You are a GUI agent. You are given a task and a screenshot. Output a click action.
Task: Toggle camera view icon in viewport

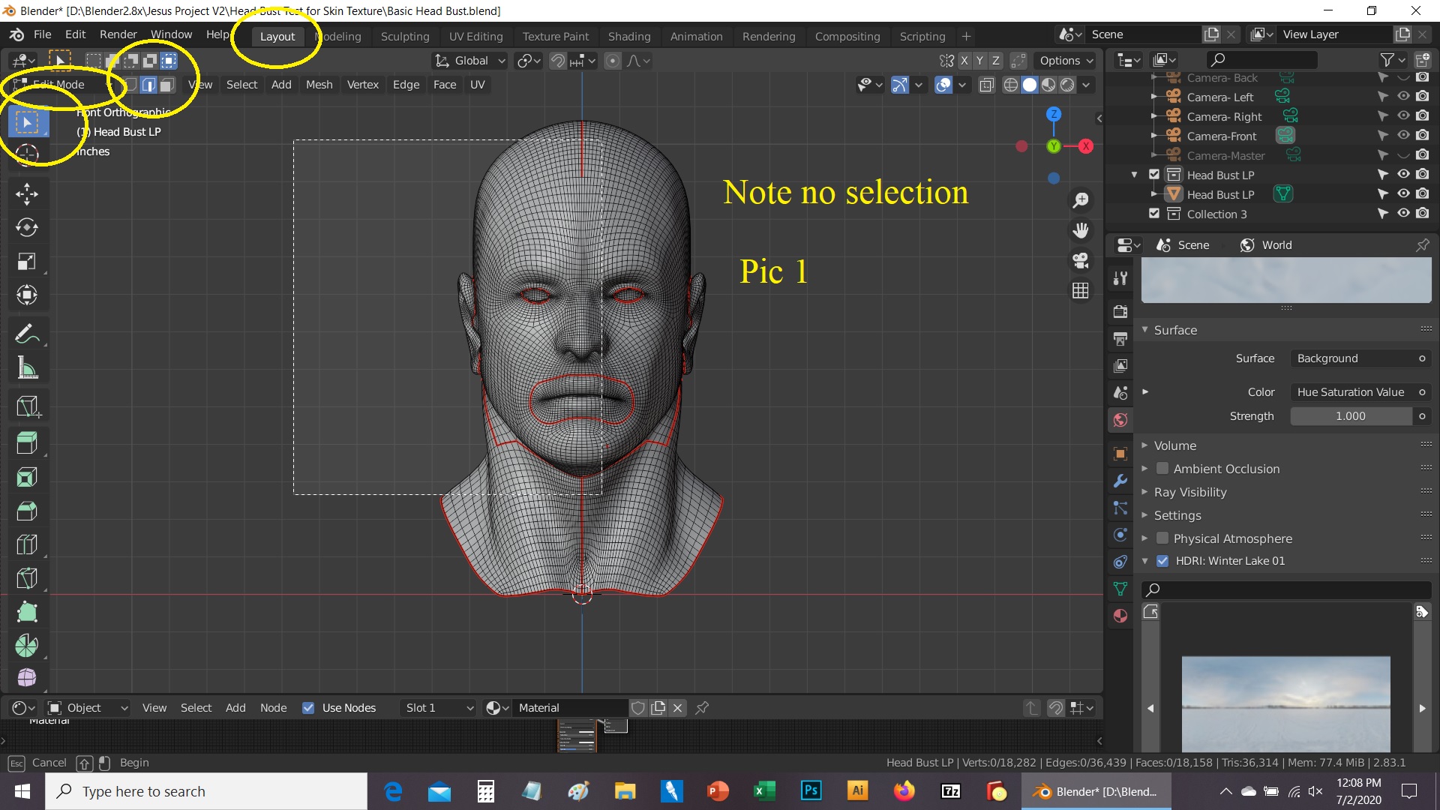pyautogui.click(x=1080, y=260)
